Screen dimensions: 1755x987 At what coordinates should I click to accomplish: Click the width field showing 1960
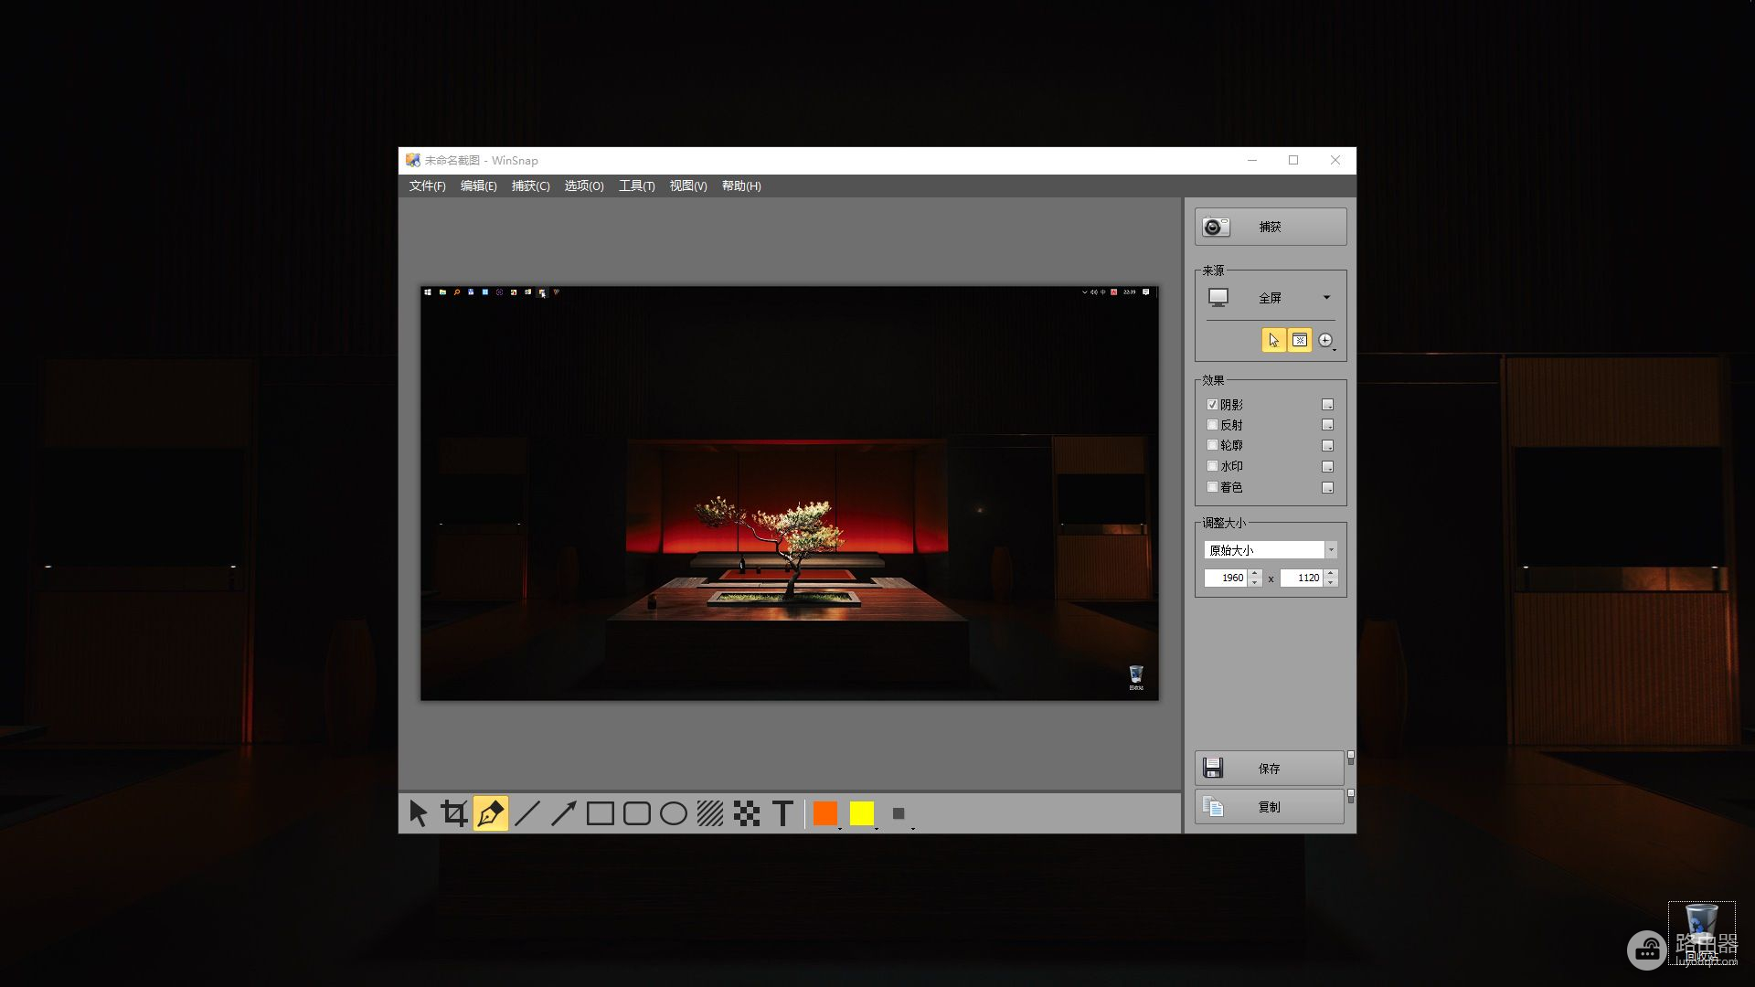coord(1226,578)
